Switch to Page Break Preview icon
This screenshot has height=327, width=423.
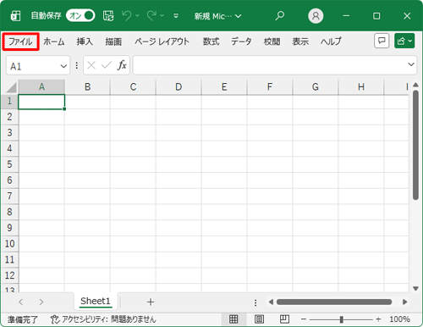click(284, 319)
